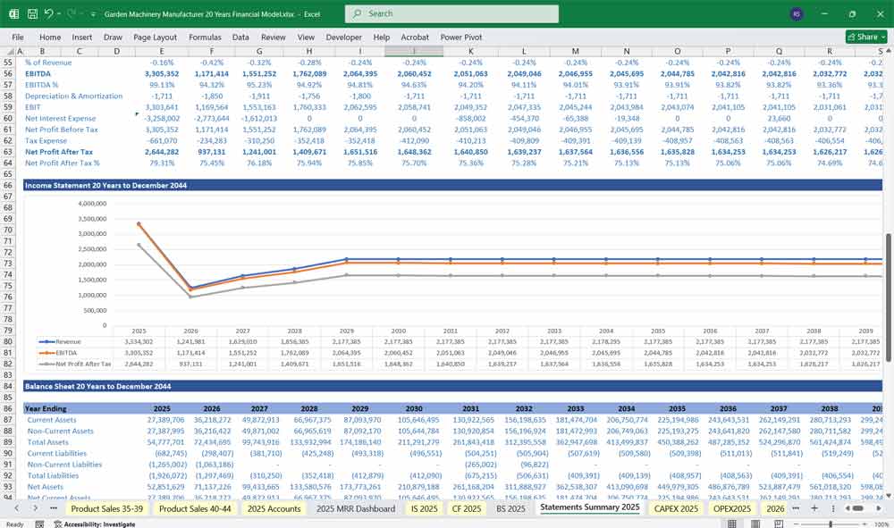Viewport: 894px width, 528px height.
Task: Switch to Page Layout view icon
Action: [x=755, y=523]
